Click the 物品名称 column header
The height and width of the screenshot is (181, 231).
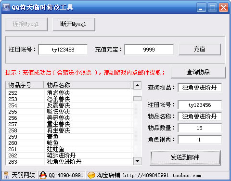[87, 85]
